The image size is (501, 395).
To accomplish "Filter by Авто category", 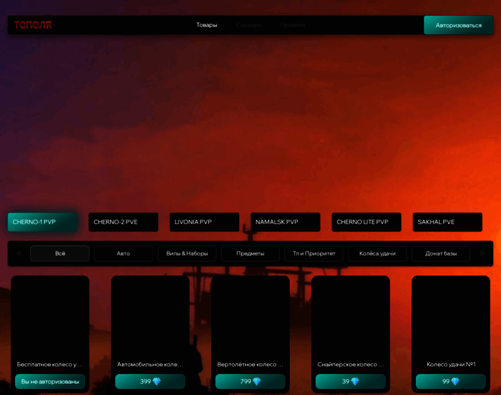I will [123, 253].
